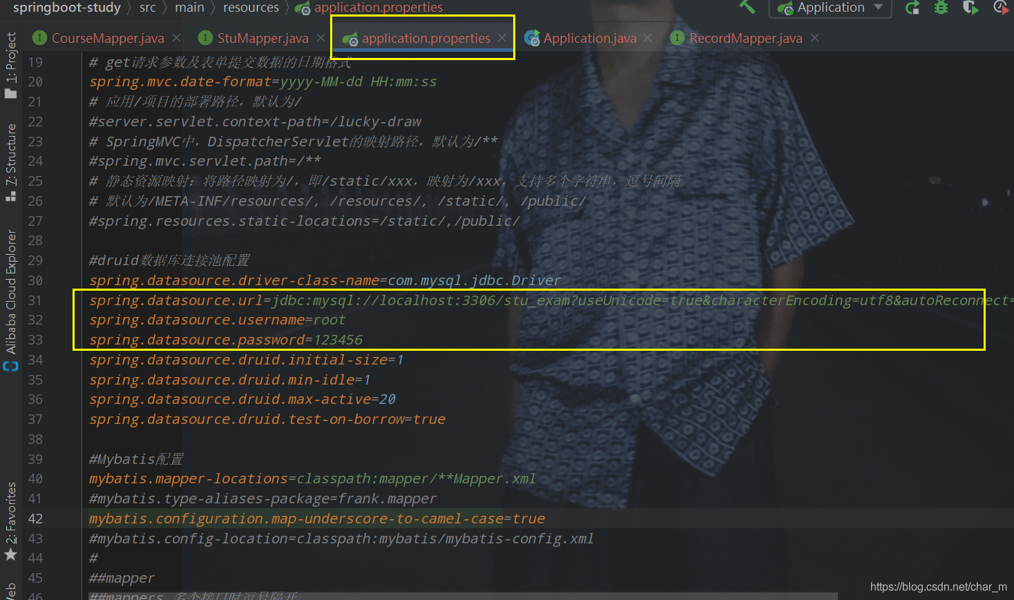
Task: Click line number 31 in gutter
Action: (35, 300)
